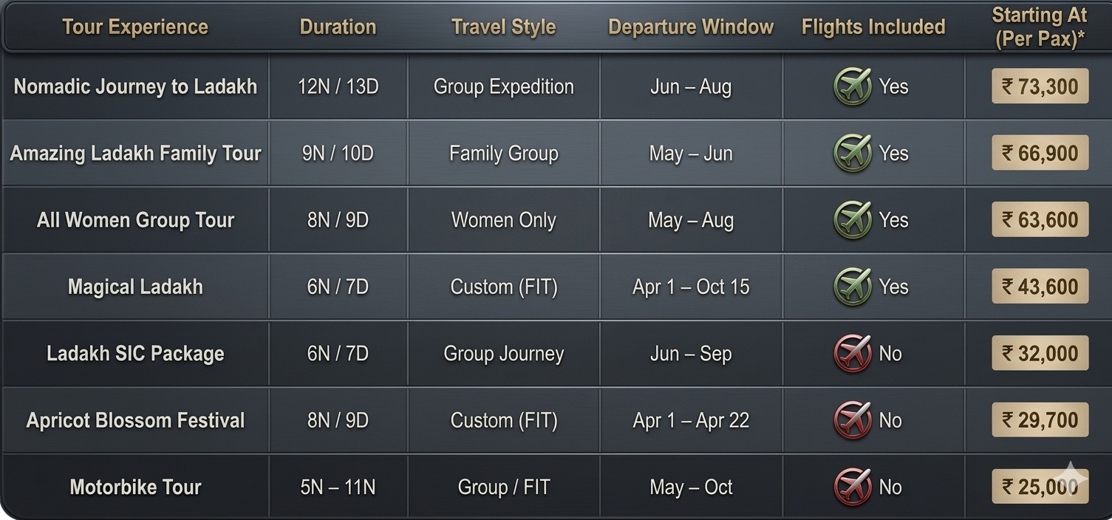Click the Duration column header
The width and height of the screenshot is (1112, 520).
[x=338, y=27]
